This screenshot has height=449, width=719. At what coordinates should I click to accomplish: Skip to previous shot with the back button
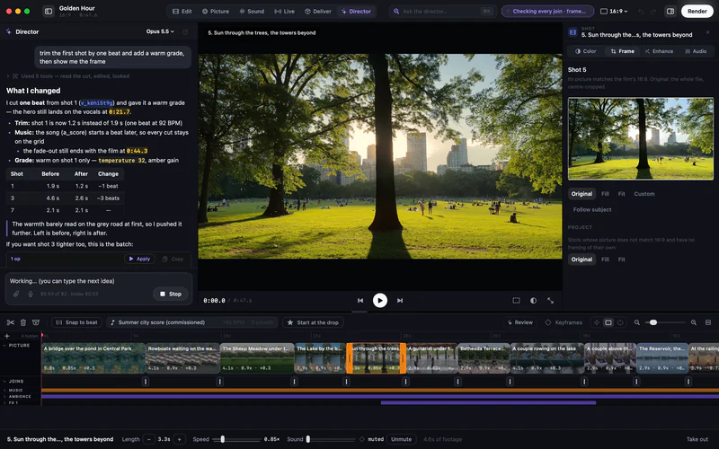(360, 301)
